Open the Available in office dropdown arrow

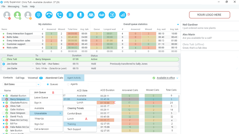(x=177, y=78)
